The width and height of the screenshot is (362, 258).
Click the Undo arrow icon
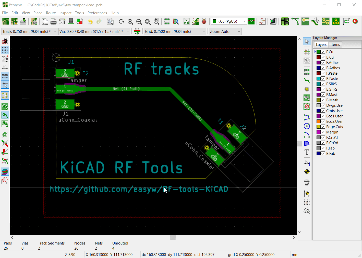point(90,22)
